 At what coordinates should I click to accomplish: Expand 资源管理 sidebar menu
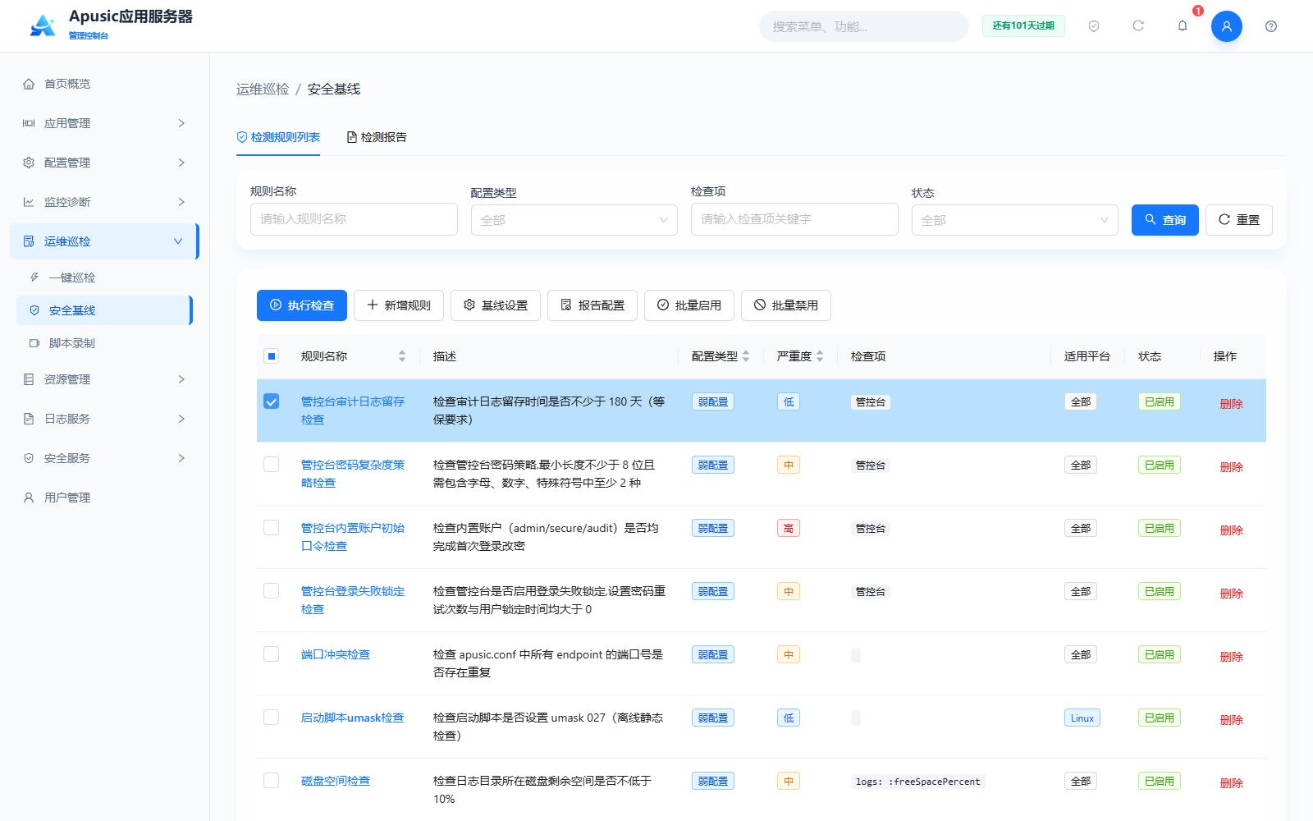click(104, 379)
